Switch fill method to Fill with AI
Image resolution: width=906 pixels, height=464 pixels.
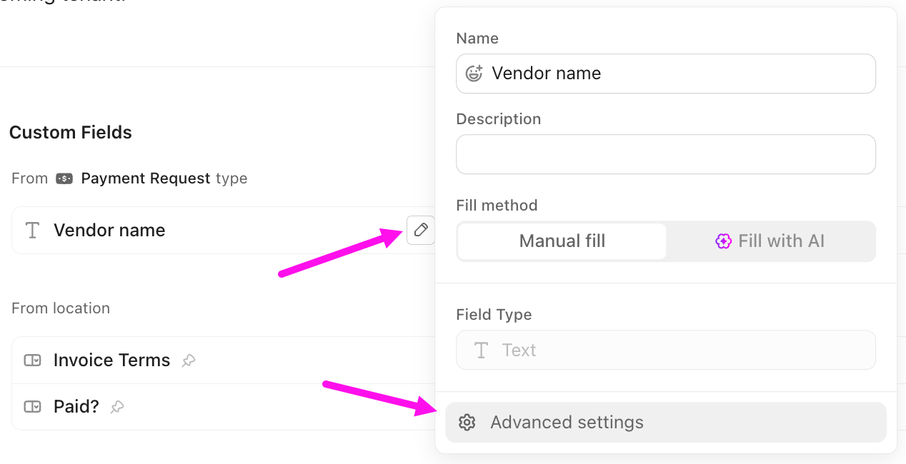[770, 241]
